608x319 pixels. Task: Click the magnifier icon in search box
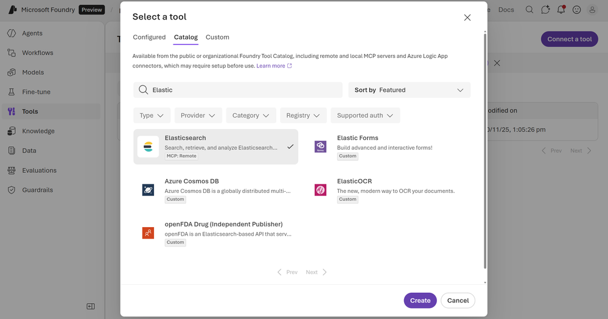click(x=144, y=89)
